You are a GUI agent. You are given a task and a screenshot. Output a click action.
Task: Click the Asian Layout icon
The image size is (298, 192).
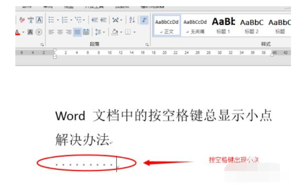tap(115, 20)
